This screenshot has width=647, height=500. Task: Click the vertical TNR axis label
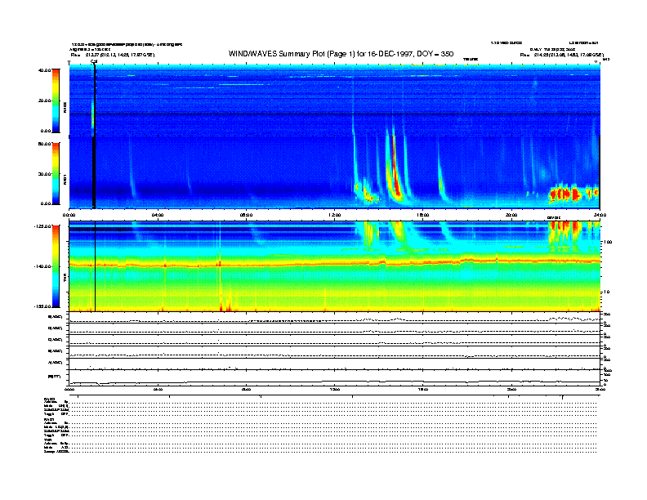pos(65,279)
